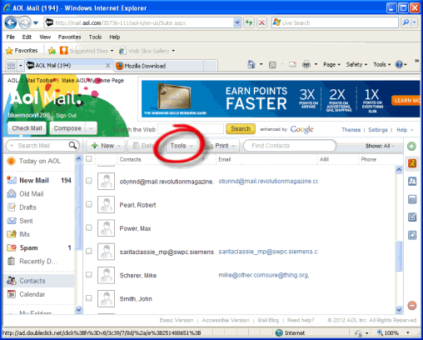Open the Tools dropdown in the contacts toolbar

coord(182,146)
